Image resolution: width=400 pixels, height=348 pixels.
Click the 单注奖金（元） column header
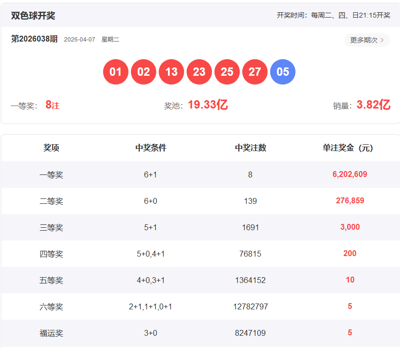click(x=350, y=148)
